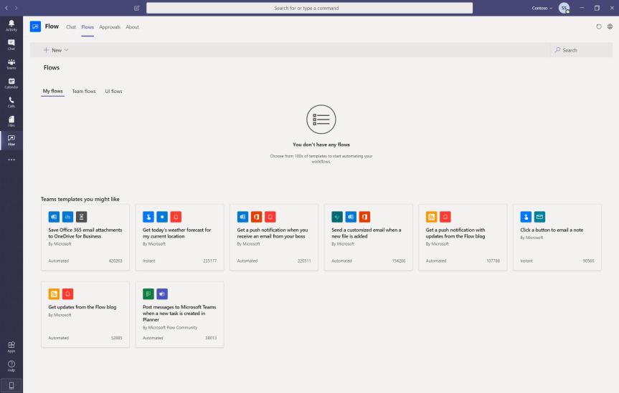
Task: Open the Contoso organization dropdown
Action: pyautogui.click(x=542, y=8)
